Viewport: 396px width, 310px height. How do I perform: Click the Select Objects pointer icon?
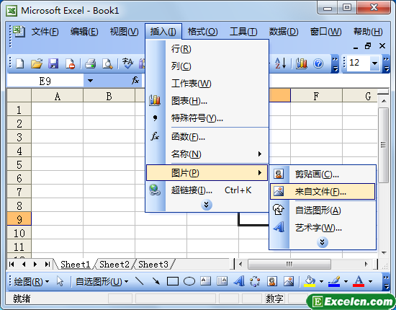(x=60, y=281)
